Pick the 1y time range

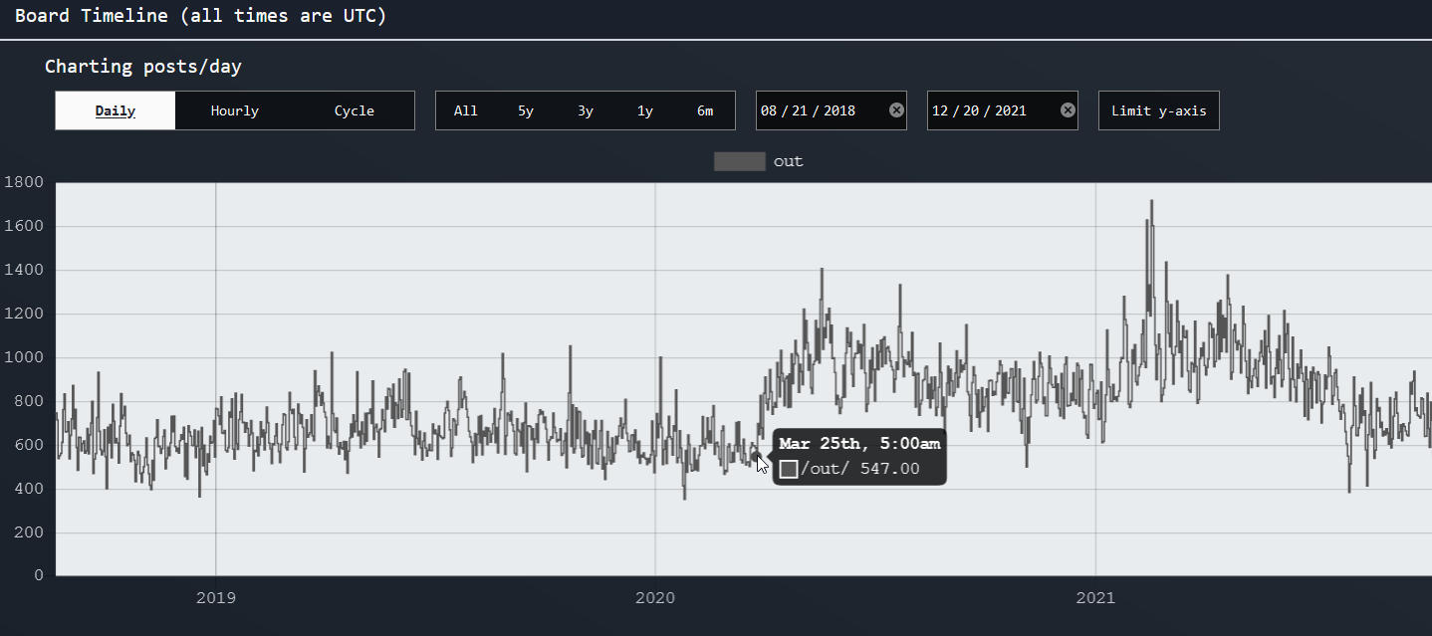(x=645, y=110)
